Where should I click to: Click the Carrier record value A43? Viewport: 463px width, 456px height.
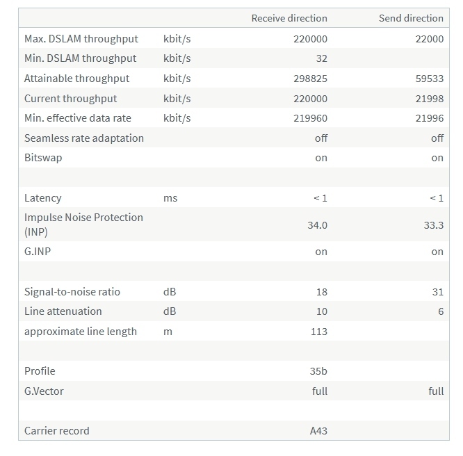click(x=318, y=431)
